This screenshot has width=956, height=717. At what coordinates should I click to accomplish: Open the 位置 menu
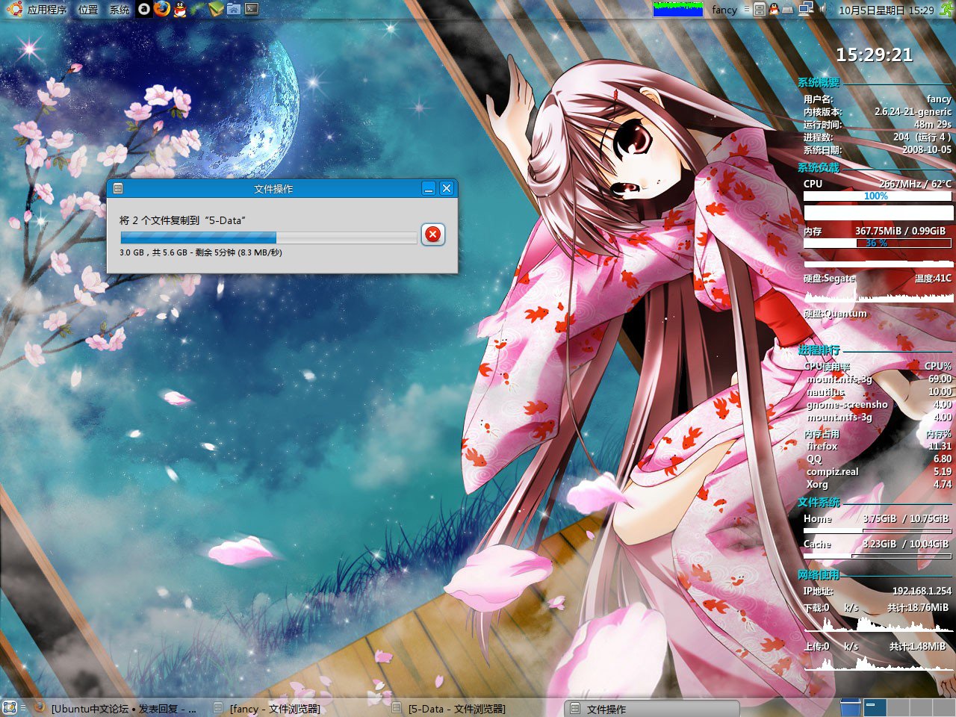pyautogui.click(x=88, y=10)
